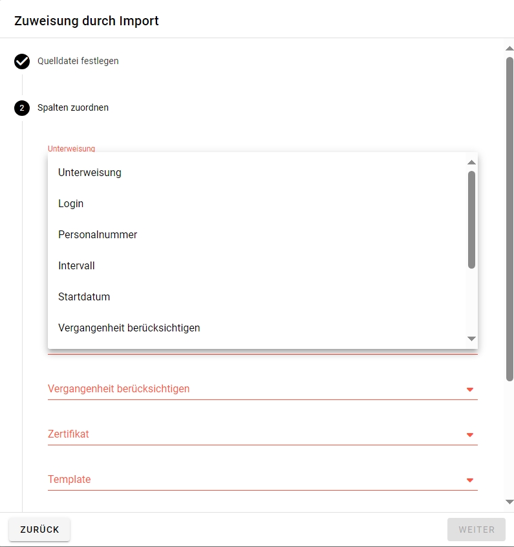514x547 pixels.
Task: Choose the Login option
Action: click(71, 204)
